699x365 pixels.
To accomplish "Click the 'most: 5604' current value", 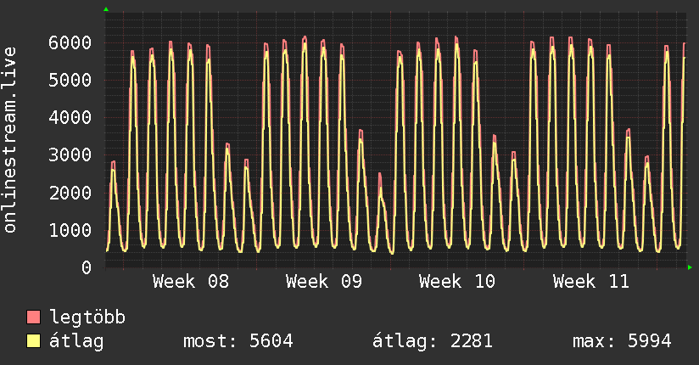I will click(x=238, y=341).
